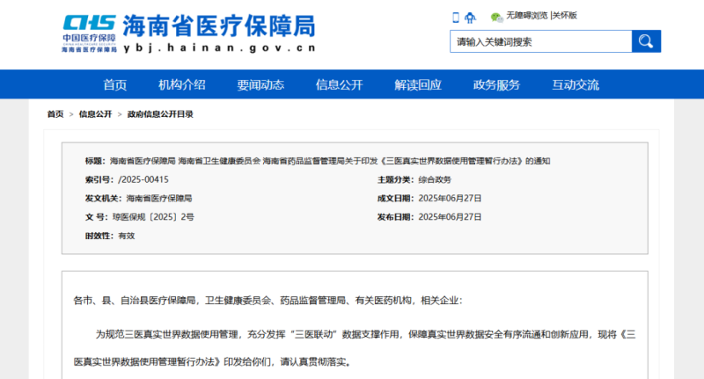704x379 pixels.
Task: Open the WeChat icon in header
Action: pyautogui.click(x=496, y=17)
